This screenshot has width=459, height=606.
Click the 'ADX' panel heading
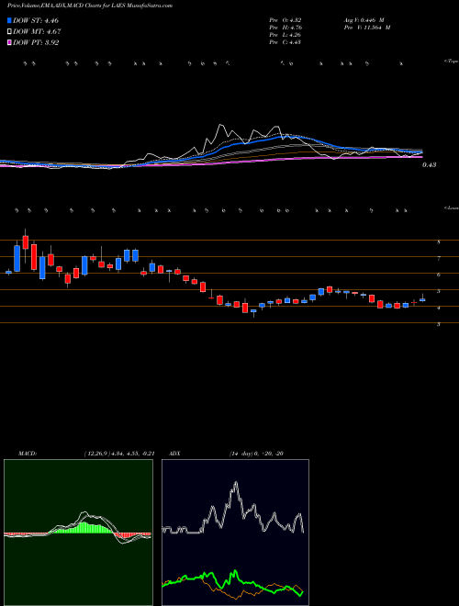[x=175, y=454]
